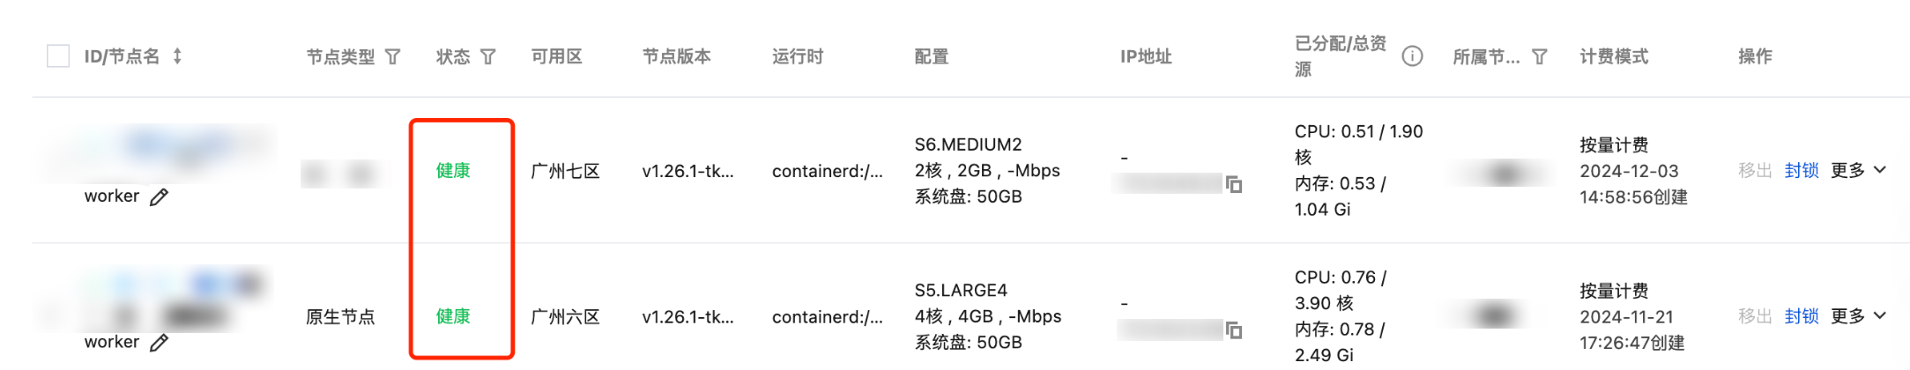
Task: Click 健康 status of 广州七区 node
Action: (453, 170)
